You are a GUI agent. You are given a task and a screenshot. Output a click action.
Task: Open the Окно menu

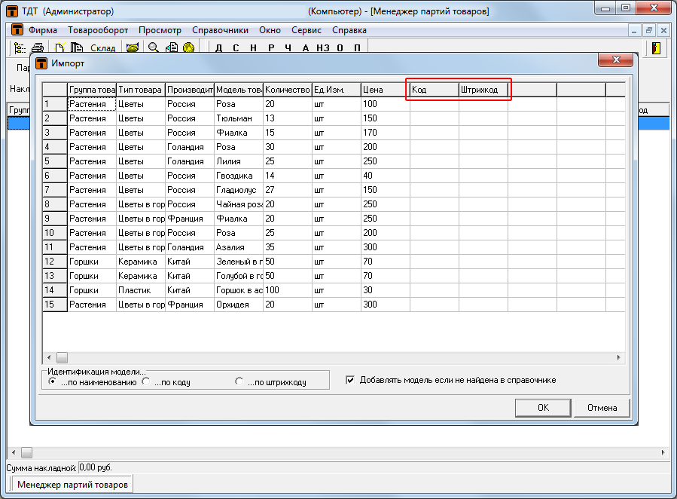270,30
